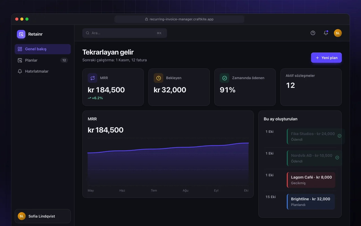This screenshot has width=361, height=226.
Task: Select the Fika Studios paid invoice
Action: (316, 136)
